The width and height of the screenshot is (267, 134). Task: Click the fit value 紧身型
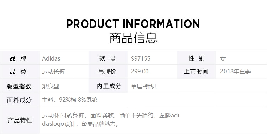point(51,86)
